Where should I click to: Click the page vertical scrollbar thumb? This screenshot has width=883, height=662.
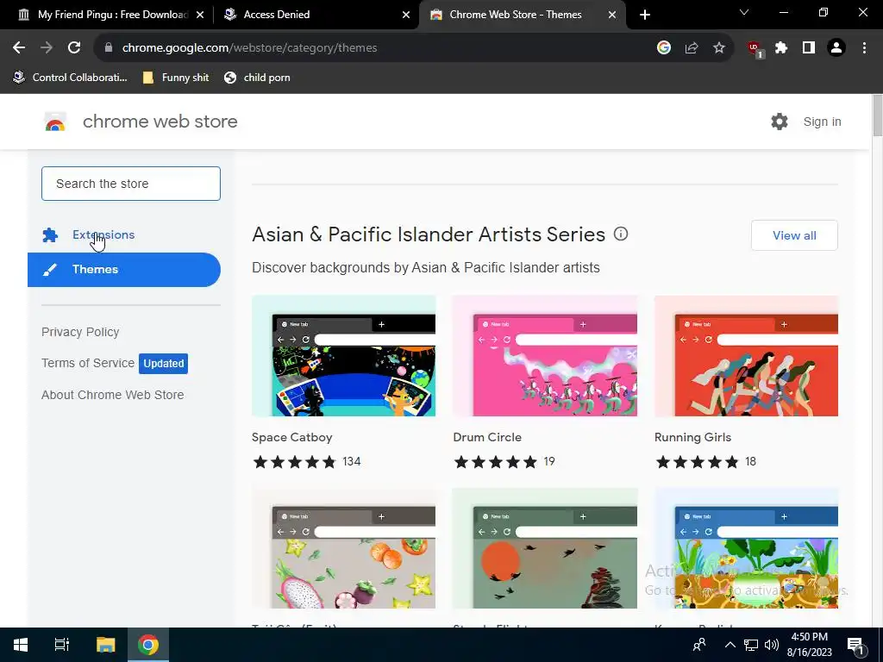coord(877,116)
